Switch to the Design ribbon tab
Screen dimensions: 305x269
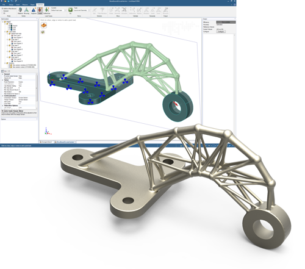(11, 5)
